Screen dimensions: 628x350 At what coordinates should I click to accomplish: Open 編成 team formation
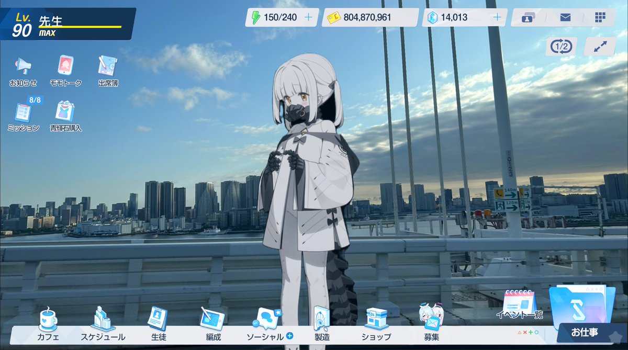coord(213,324)
